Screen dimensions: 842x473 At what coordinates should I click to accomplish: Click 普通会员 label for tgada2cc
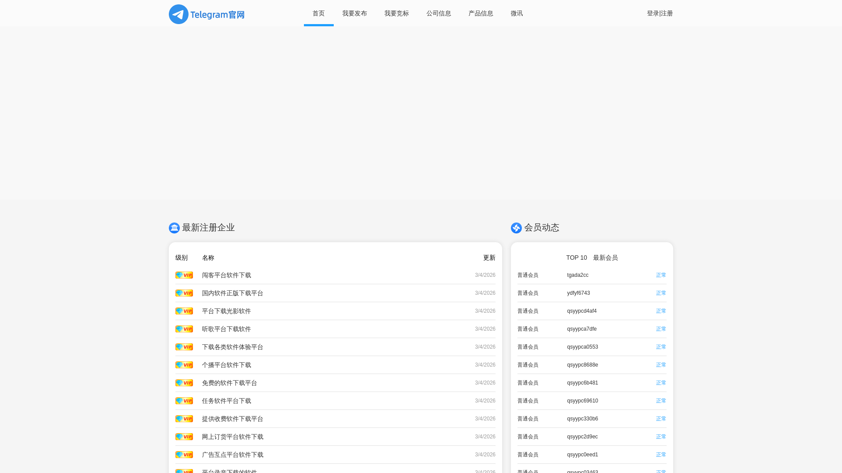click(528, 275)
